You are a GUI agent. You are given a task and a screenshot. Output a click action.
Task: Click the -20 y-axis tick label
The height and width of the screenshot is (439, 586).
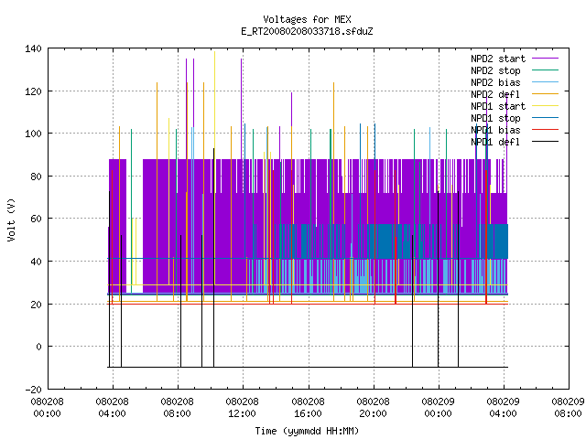[33, 390]
